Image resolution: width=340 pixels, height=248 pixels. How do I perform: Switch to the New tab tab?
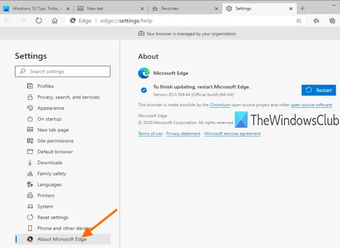click(111, 8)
